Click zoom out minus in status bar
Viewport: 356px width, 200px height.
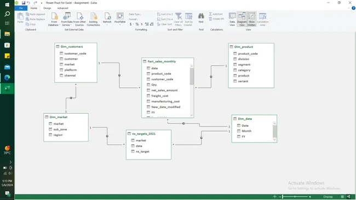coord(280,197)
